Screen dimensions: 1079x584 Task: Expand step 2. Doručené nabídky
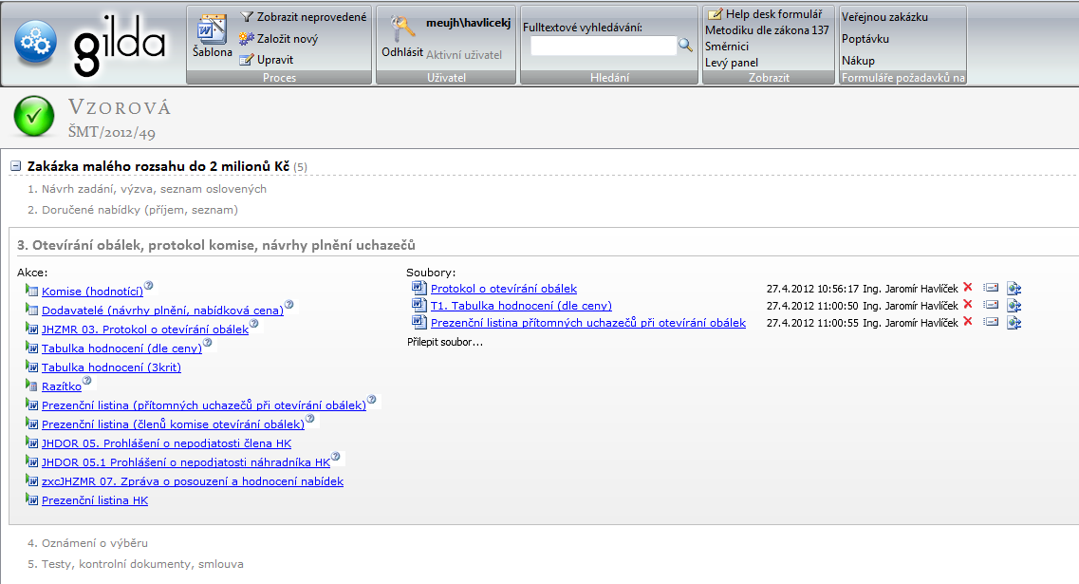[x=133, y=209]
